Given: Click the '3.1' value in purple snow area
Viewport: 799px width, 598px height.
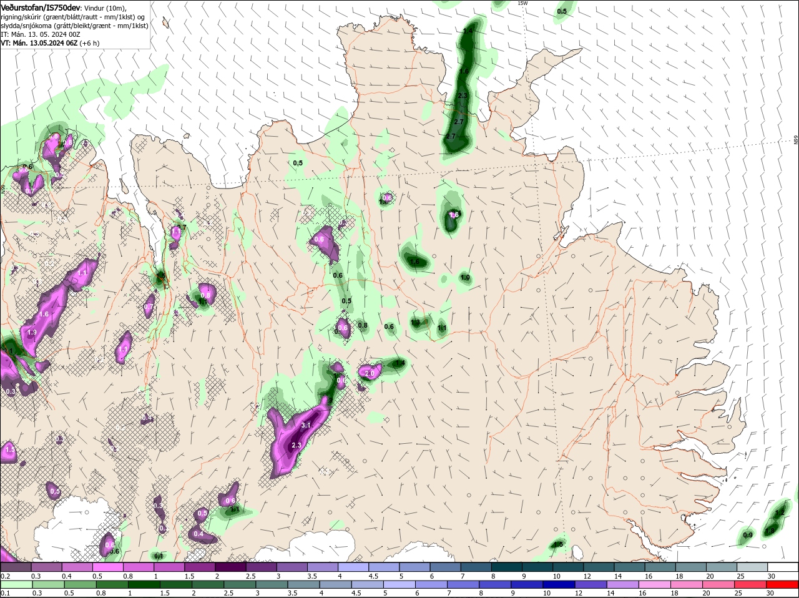Looking at the screenshot, I should pos(306,425).
